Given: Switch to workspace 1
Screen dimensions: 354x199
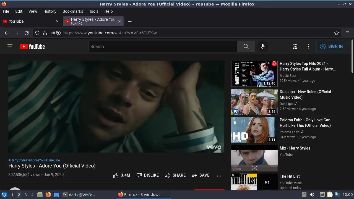Looking at the screenshot, I should point(12,195).
